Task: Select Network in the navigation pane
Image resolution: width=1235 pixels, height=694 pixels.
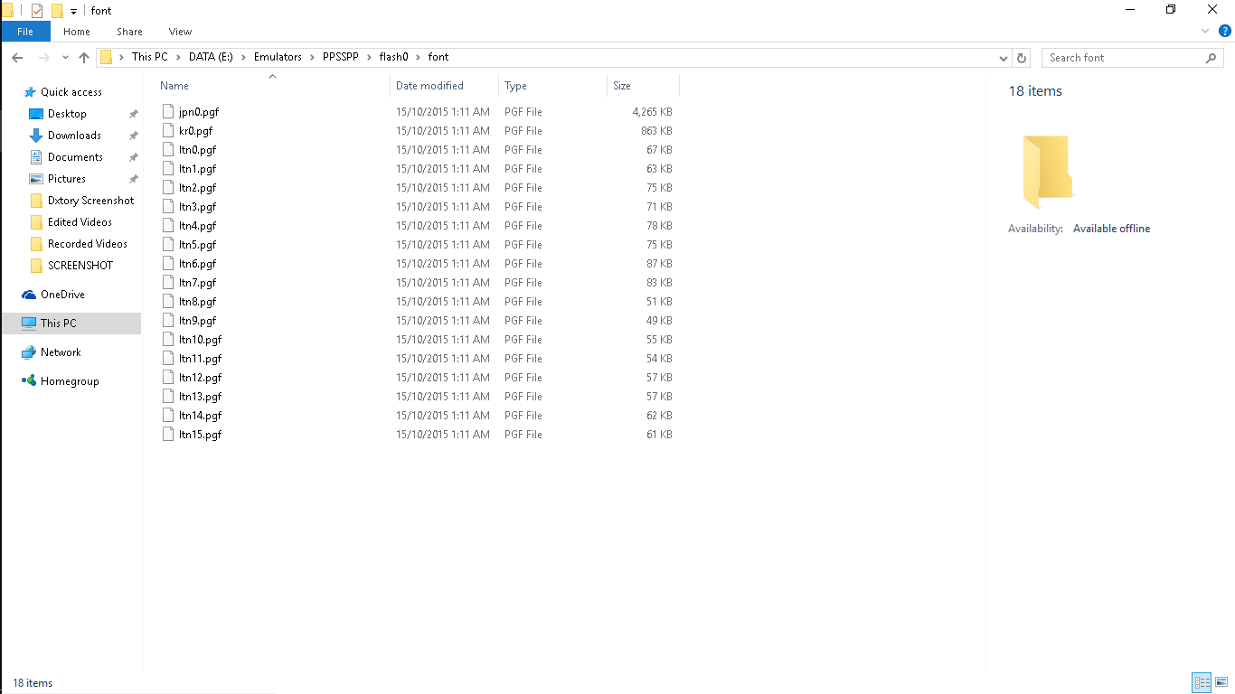Action: [61, 352]
